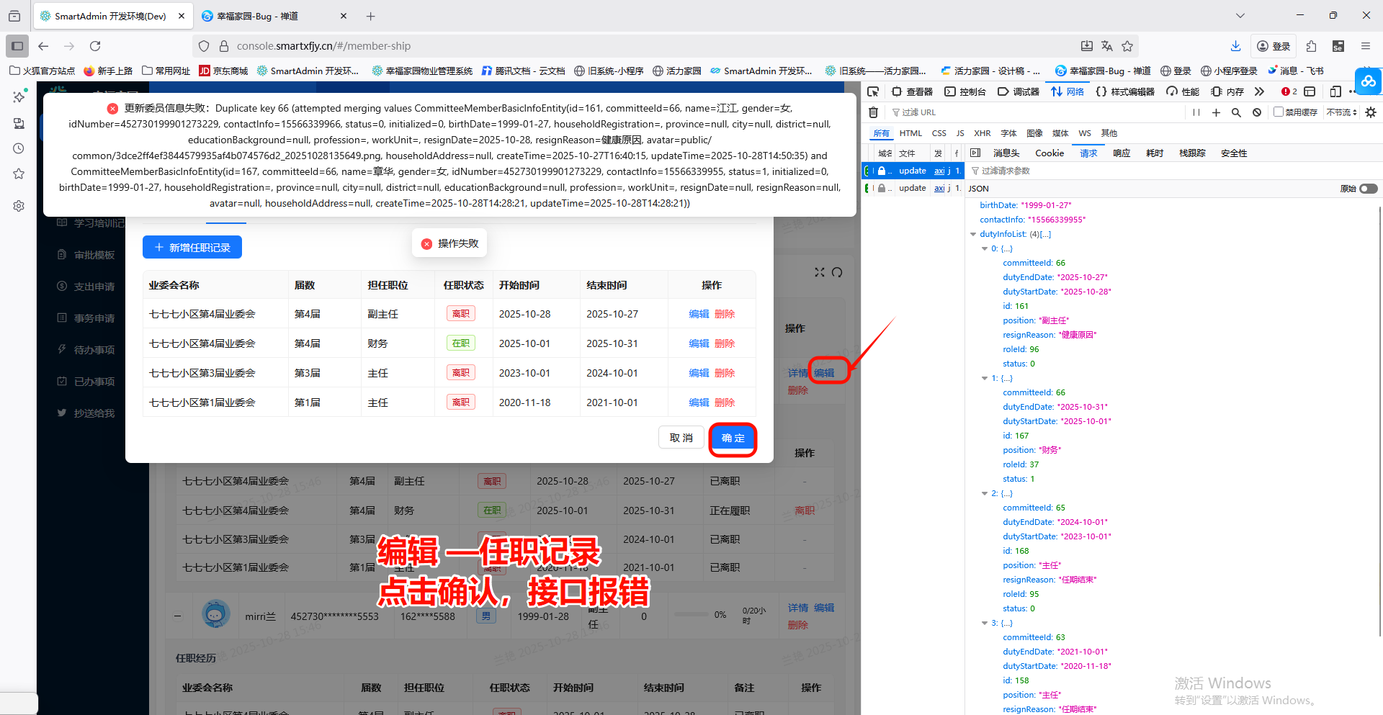Toggle 原始 raw JSON view switch

point(1368,188)
